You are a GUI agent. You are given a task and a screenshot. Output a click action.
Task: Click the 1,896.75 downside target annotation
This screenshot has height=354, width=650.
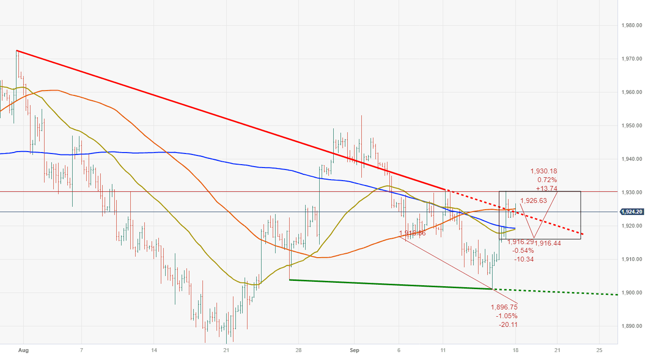pyautogui.click(x=504, y=307)
